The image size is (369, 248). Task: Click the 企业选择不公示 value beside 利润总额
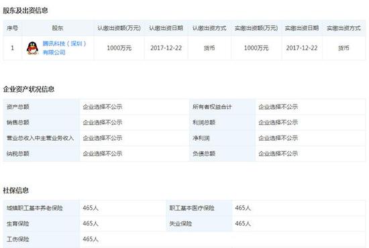278,122
